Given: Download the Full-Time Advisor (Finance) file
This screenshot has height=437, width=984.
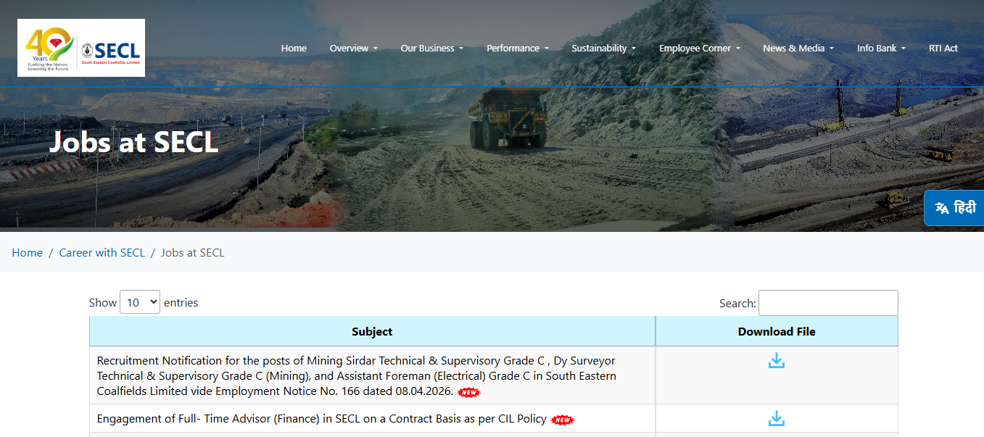Looking at the screenshot, I should [776, 419].
